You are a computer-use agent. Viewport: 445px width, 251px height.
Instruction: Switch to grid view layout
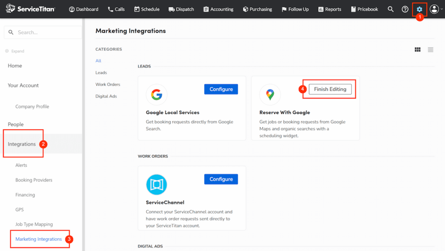click(417, 50)
